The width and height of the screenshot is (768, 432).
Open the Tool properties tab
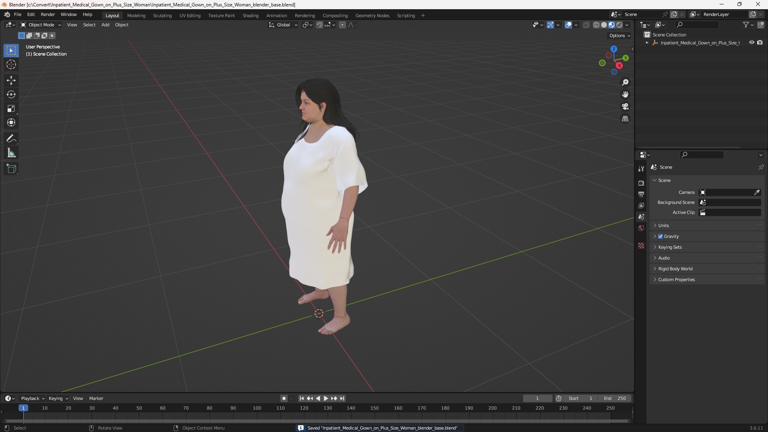coord(641,169)
